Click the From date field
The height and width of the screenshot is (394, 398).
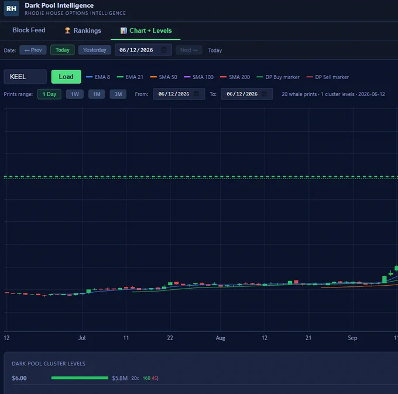(x=179, y=94)
